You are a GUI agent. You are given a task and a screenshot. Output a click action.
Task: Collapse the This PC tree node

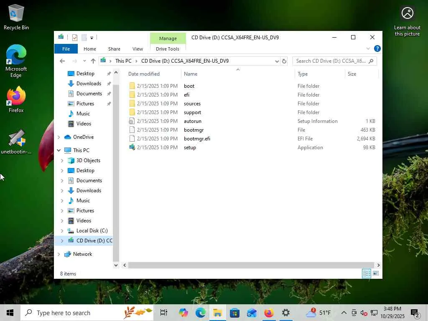(x=59, y=150)
